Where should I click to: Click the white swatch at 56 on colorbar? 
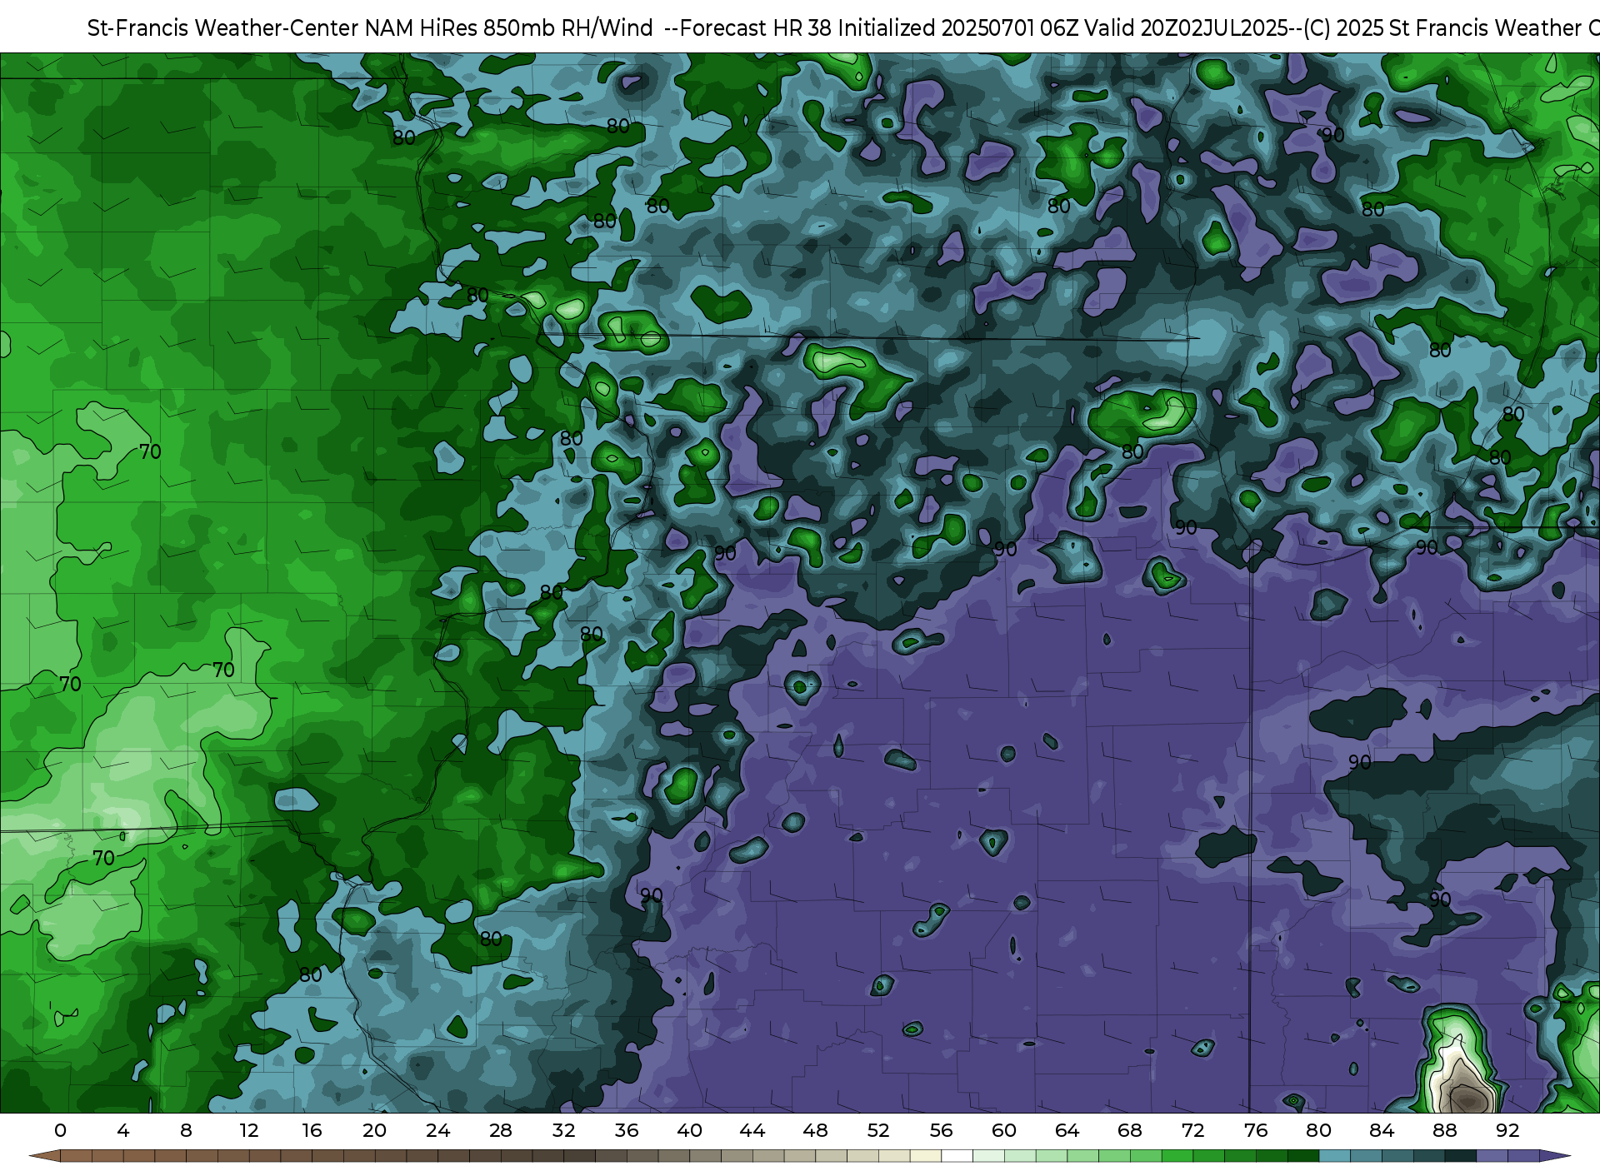[x=957, y=1156]
